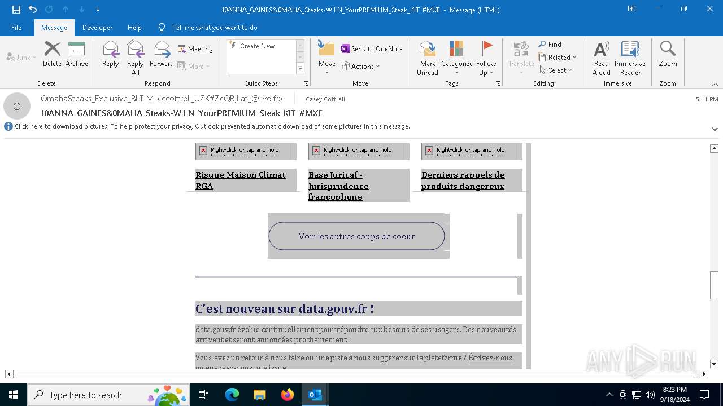
Task: Click the scroll down arrow of message pane
Action: [714, 364]
